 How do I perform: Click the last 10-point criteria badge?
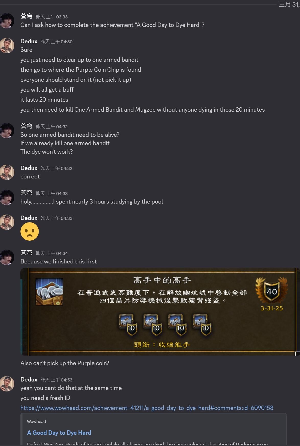(x=202, y=325)
